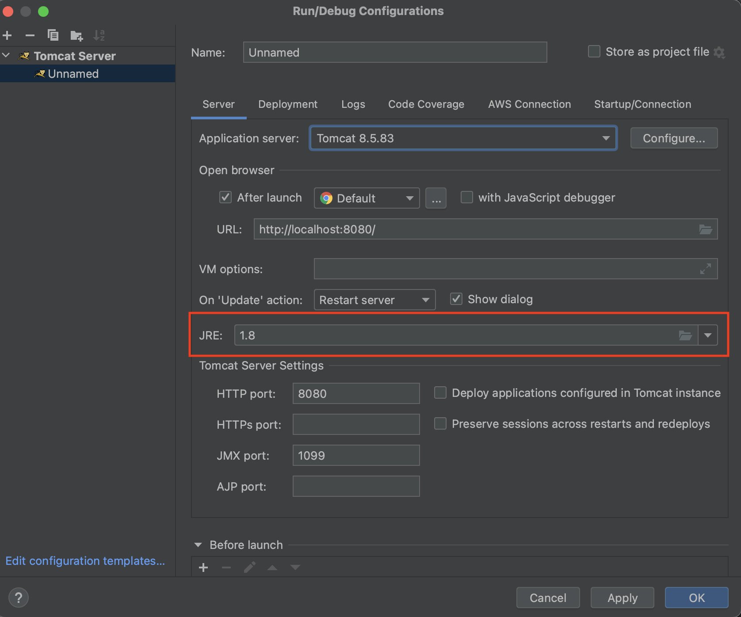The width and height of the screenshot is (741, 617).
Task: Click Cancel button
Action: [x=548, y=598]
